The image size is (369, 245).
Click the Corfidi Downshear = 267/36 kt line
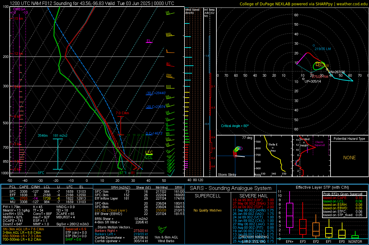[121, 237]
